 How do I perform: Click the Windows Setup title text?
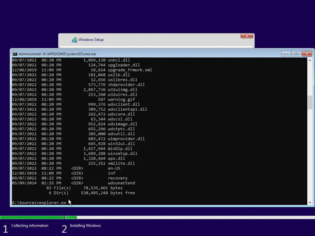(x=91, y=40)
